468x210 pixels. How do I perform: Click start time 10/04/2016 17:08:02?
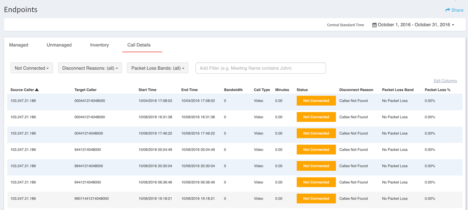tap(155, 101)
